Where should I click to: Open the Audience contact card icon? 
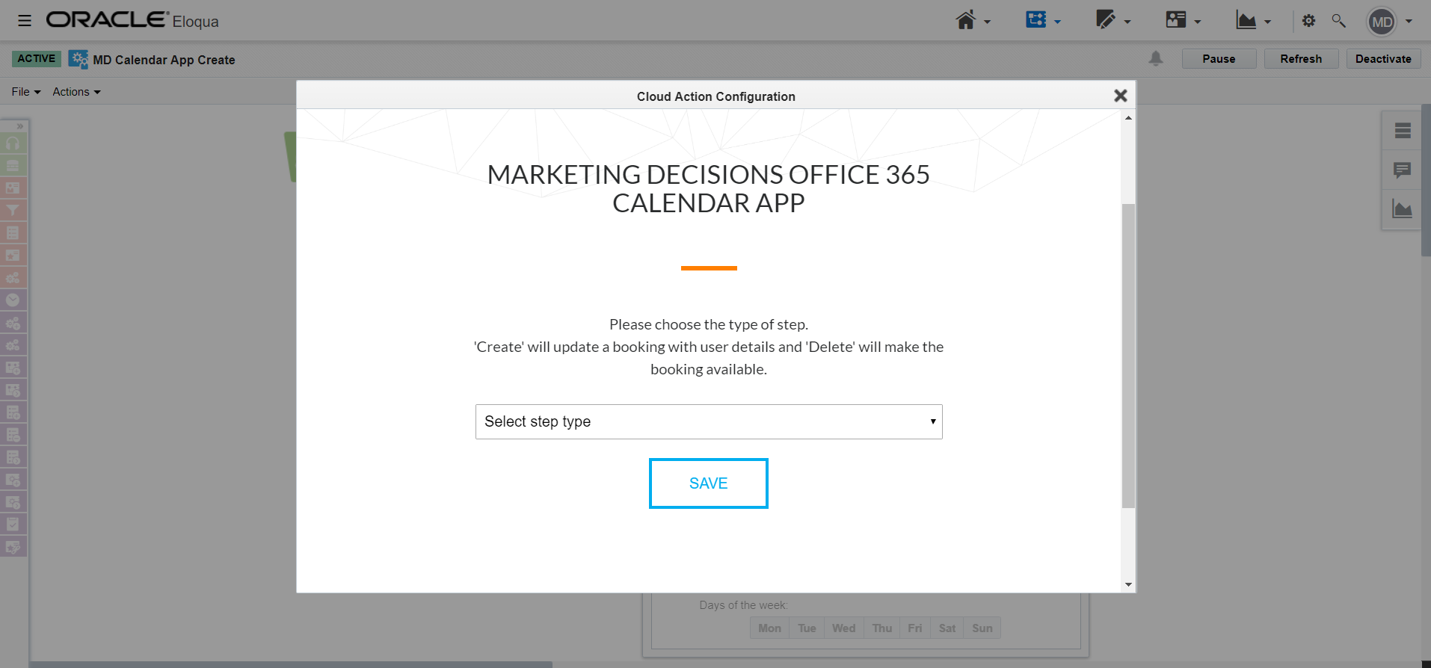(x=1176, y=20)
